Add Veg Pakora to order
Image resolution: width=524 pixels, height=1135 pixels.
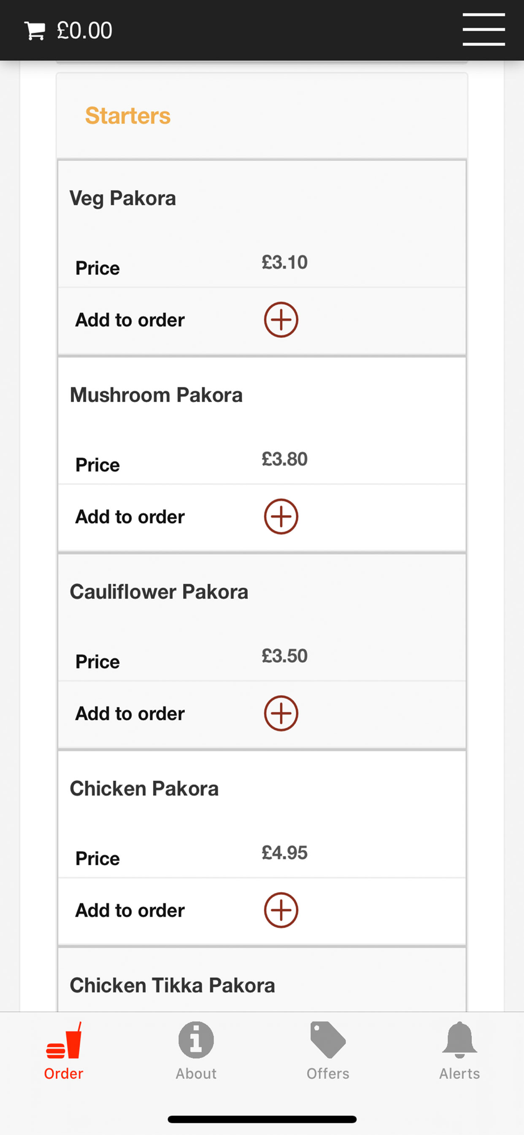[281, 320]
